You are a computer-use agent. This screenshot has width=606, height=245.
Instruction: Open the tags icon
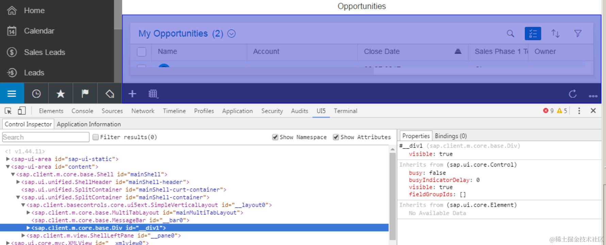point(110,94)
